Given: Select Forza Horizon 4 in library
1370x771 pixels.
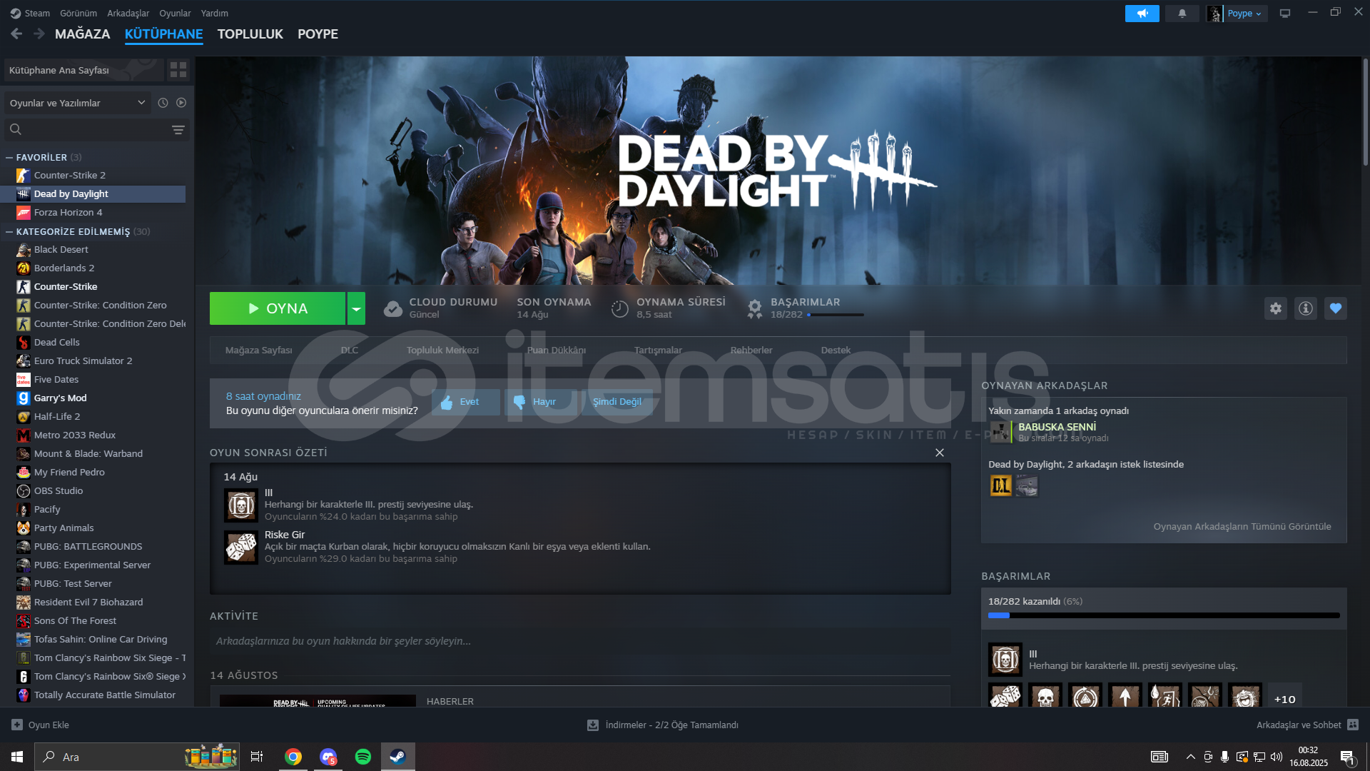Looking at the screenshot, I should pos(93,212).
